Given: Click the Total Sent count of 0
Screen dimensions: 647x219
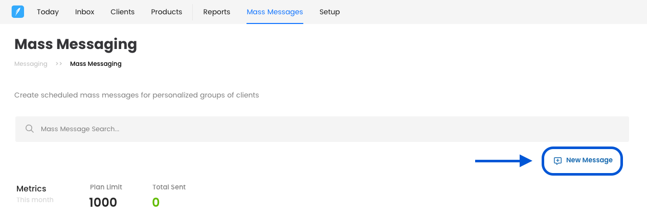Looking at the screenshot, I should pos(156,203).
